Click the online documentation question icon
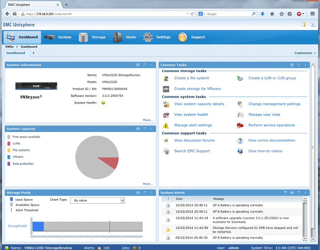 pos(240,141)
